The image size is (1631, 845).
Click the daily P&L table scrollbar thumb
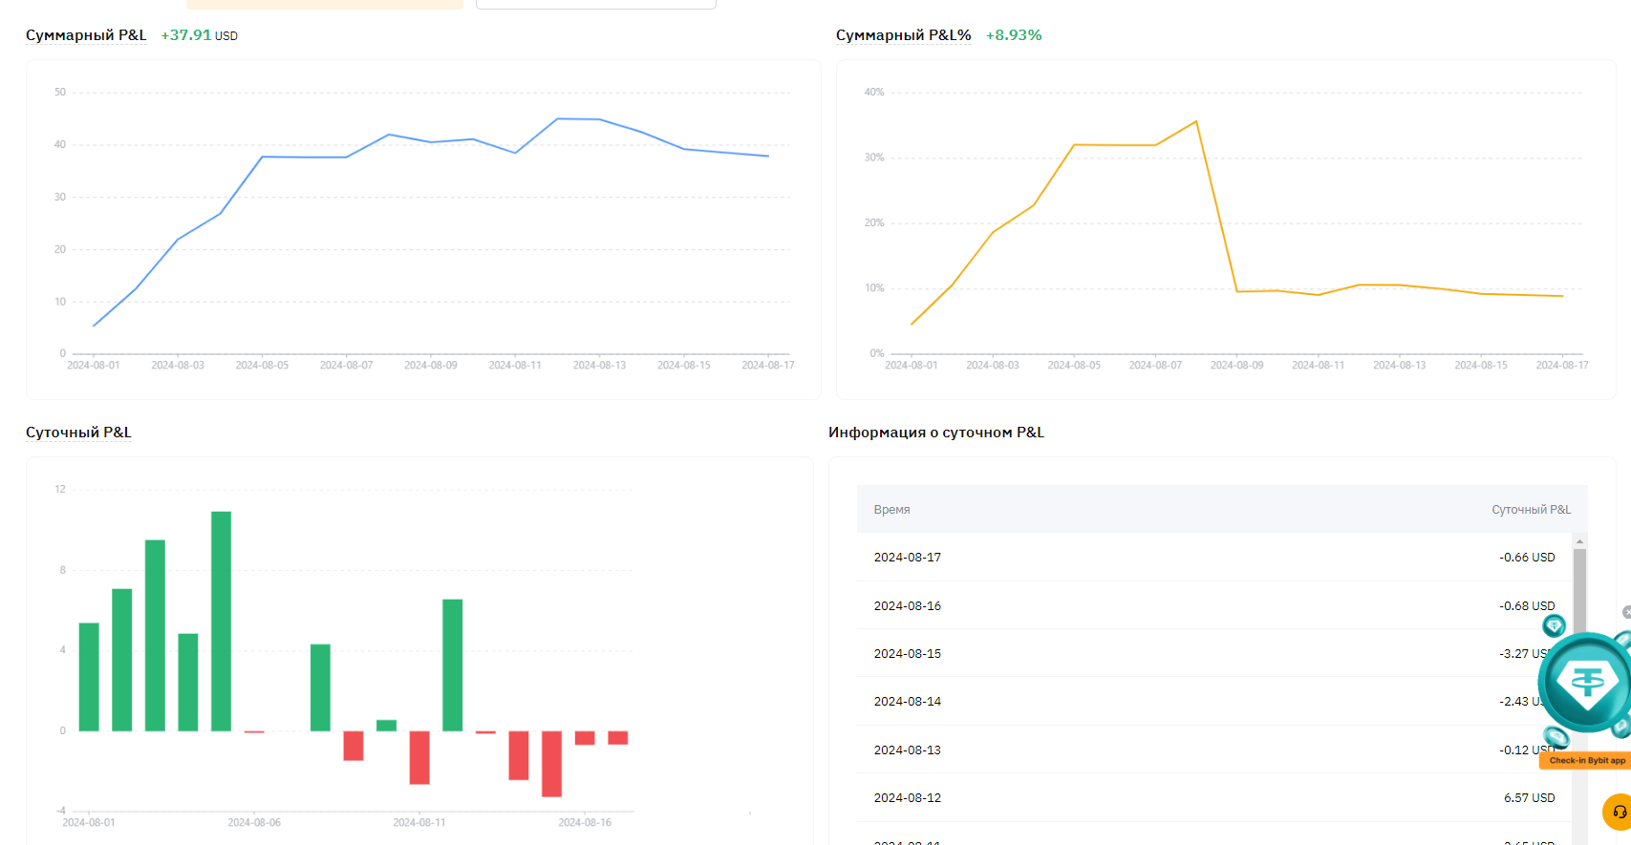tap(1579, 592)
